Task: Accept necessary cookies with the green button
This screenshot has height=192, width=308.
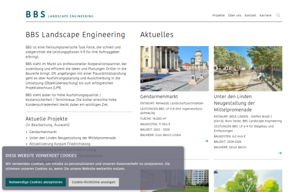Action: tap(35, 182)
